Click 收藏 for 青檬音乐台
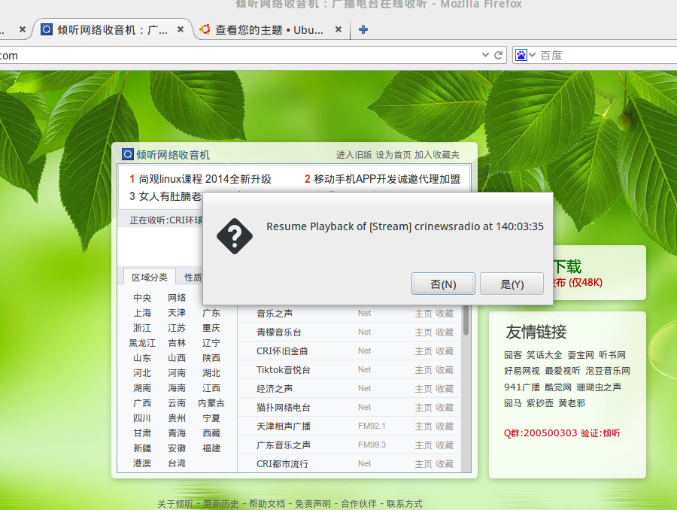This screenshot has width=677, height=510. (x=445, y=332)
